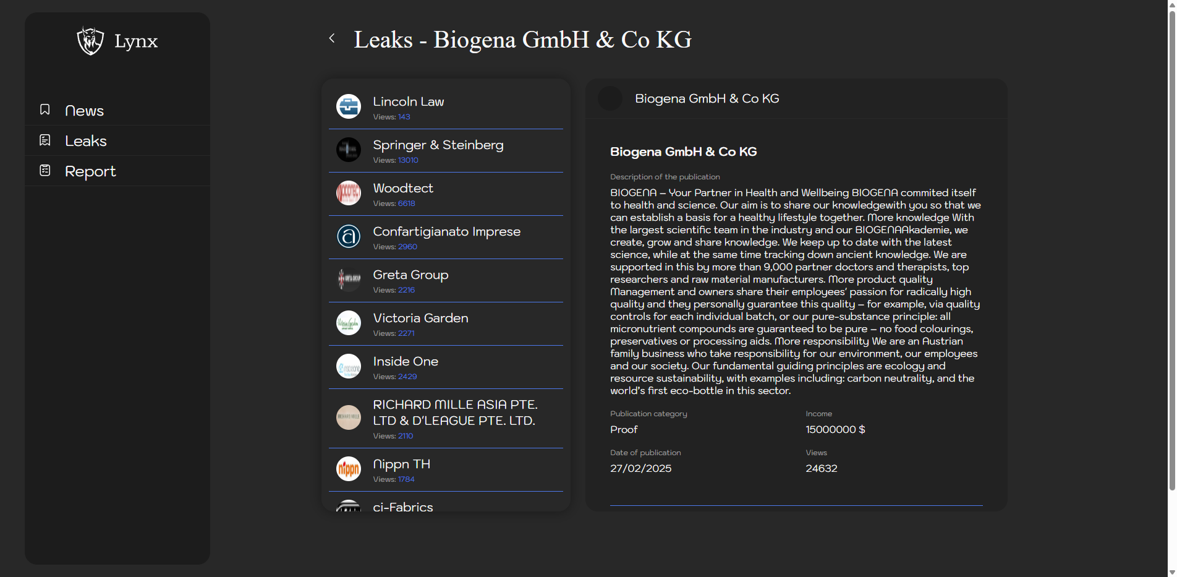Screen dimensions: 1177x577
Task: Click the News bookmark icon
Action: [x=45, y=110]
